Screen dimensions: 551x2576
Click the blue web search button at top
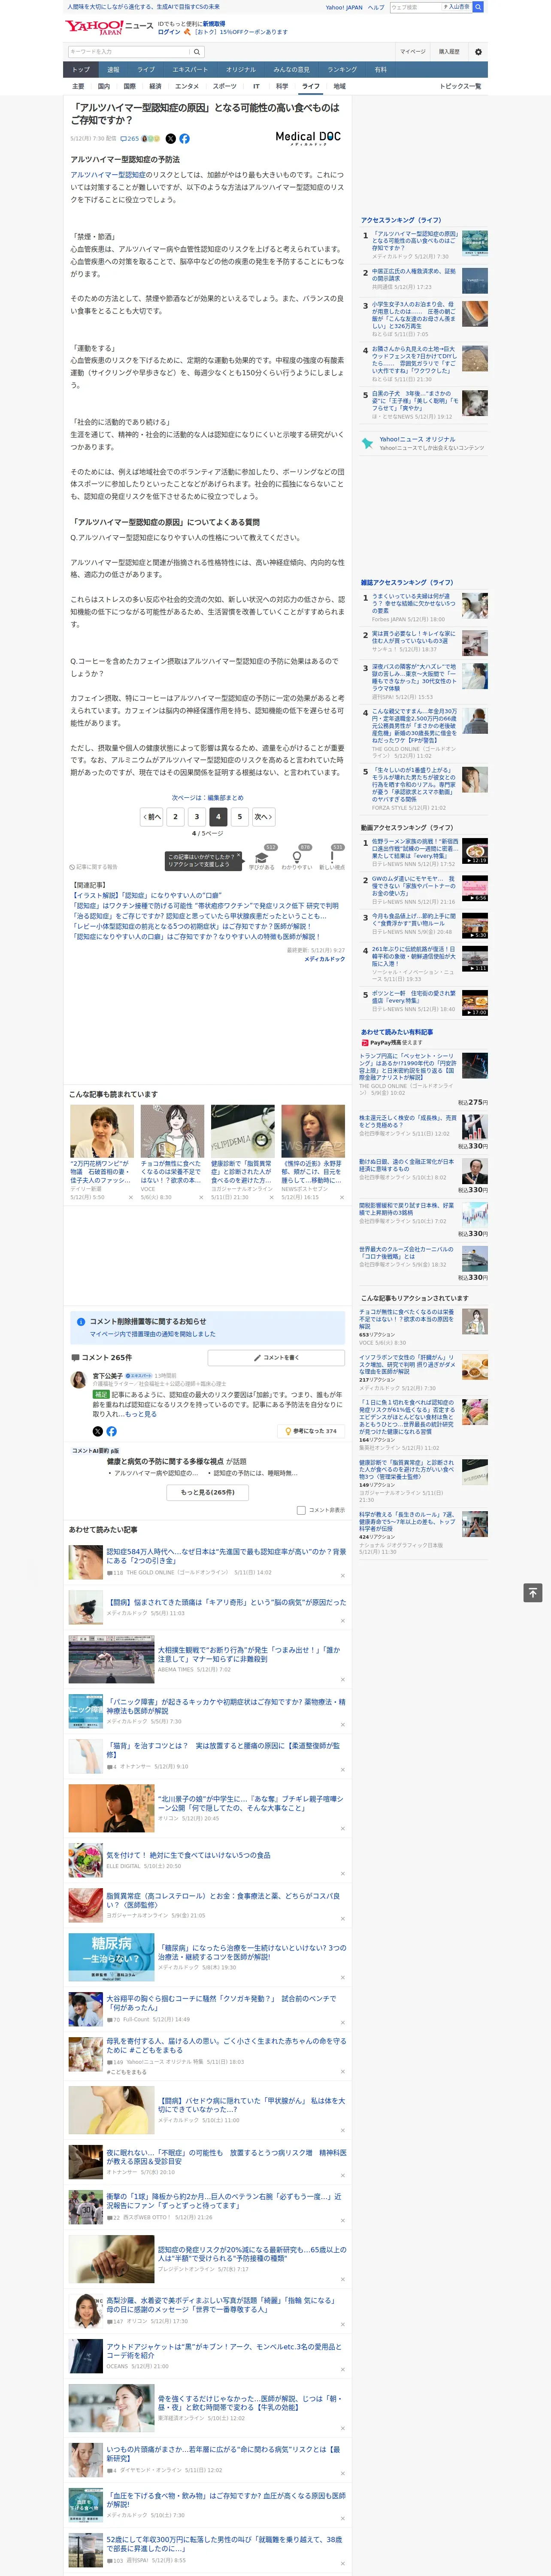tap(478, 7)
